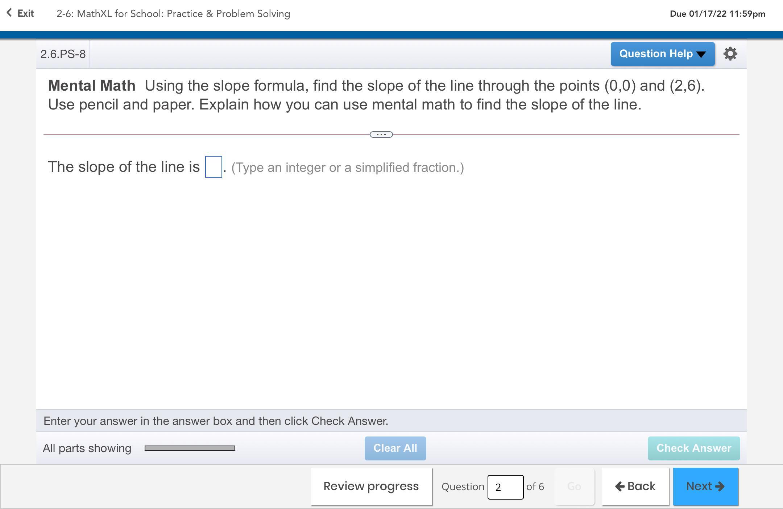
Task: Click the assignment title 2-6 MathXL for School
Action: (173, 14)
